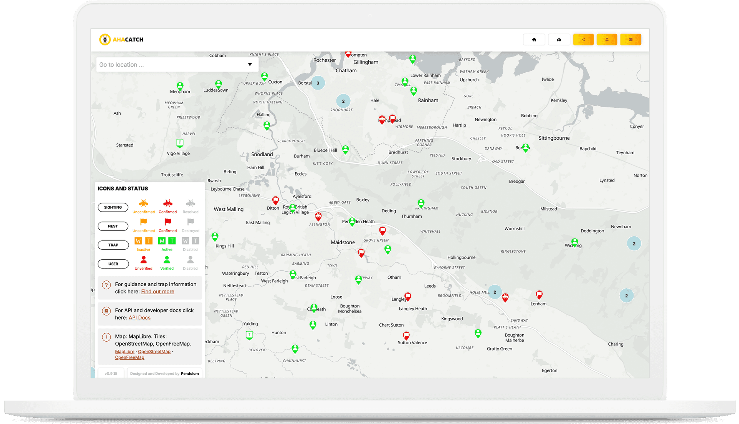Click the yellow Share icon
The width and height of the screenshot is (739, 424).
(583, 39)
